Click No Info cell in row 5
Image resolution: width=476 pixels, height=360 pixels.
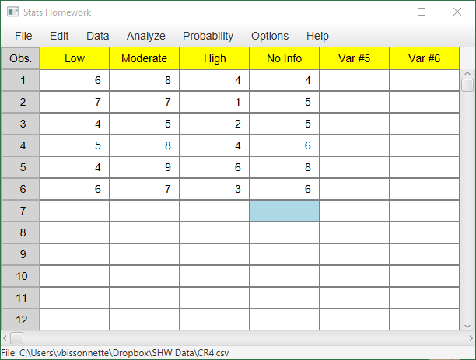click(285, 167)
